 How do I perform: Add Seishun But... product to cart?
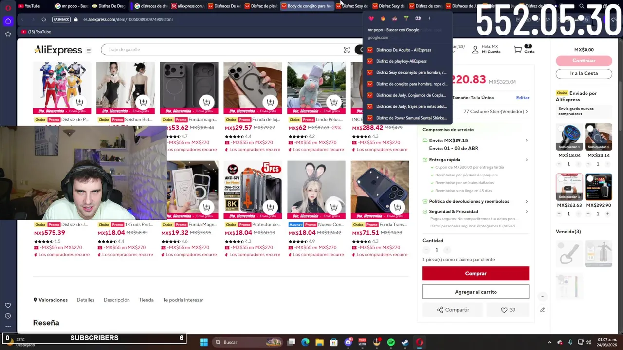(143, 102)
